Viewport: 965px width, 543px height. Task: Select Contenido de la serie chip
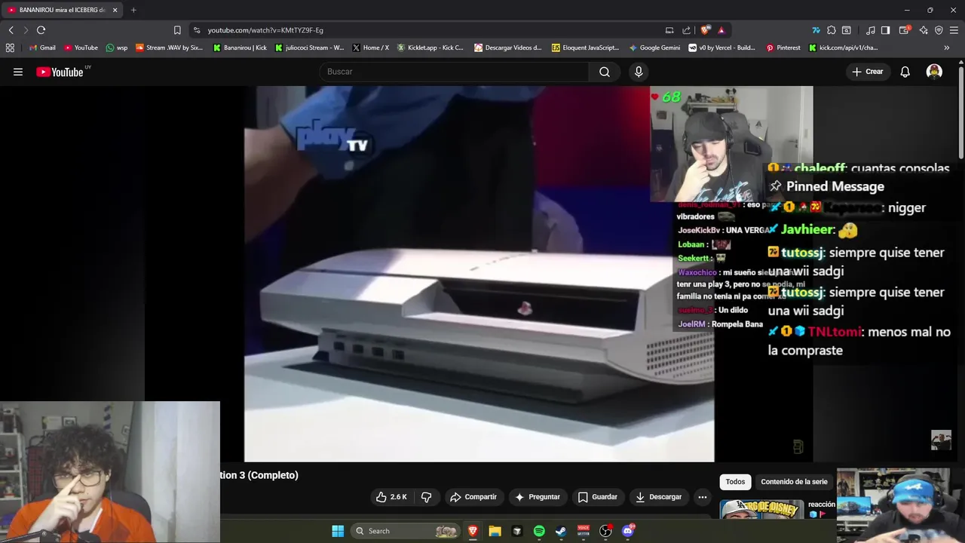click(x=794, y=482)
